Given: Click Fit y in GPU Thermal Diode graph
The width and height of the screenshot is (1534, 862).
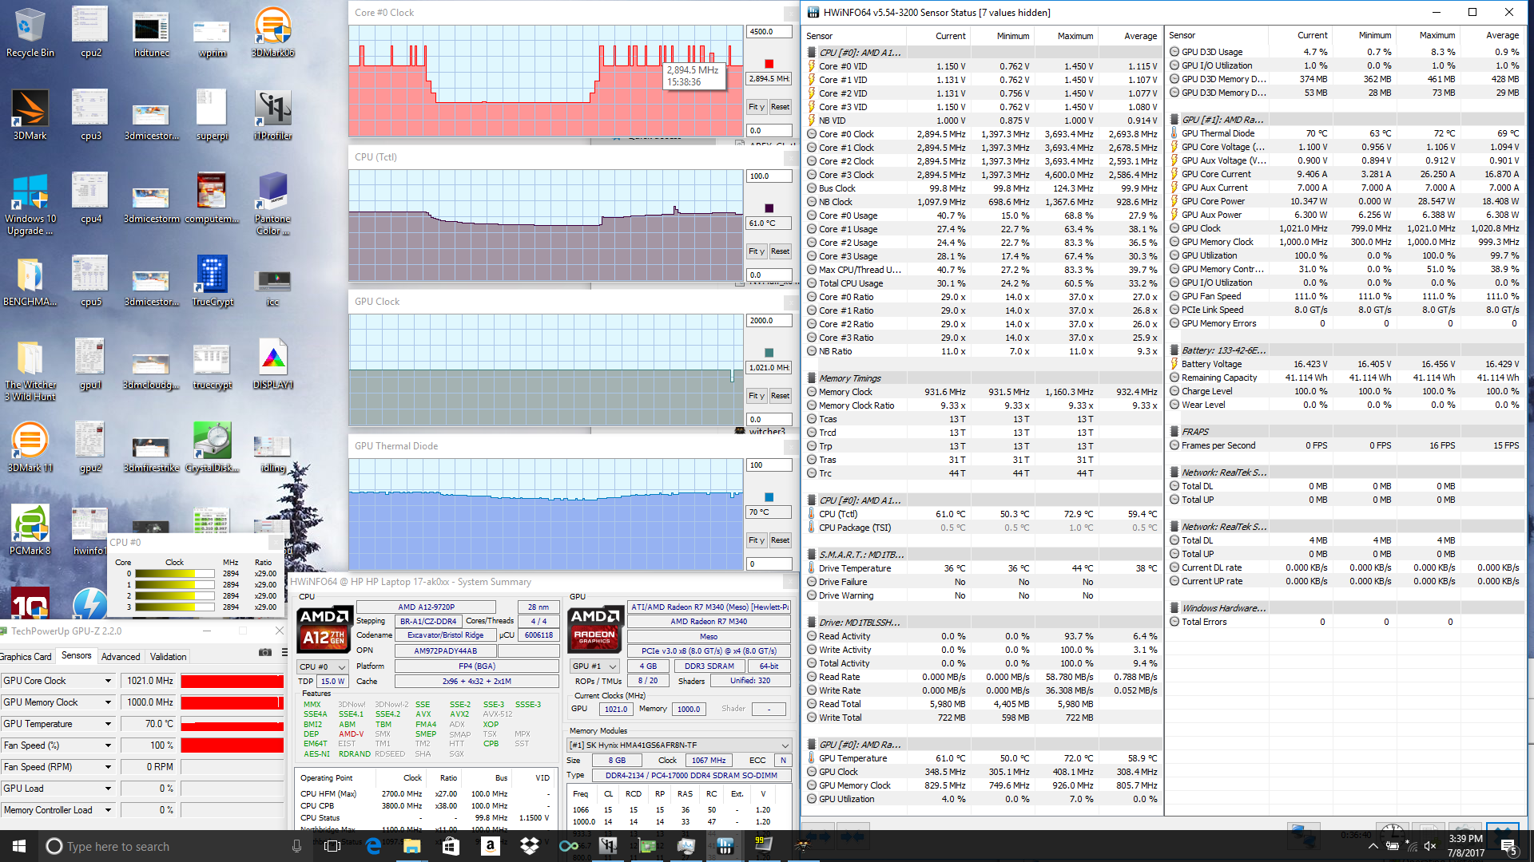Looking at the screenshot, I should click(757, 540).
